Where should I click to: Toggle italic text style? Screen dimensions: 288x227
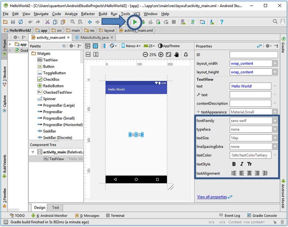point(242,164)
